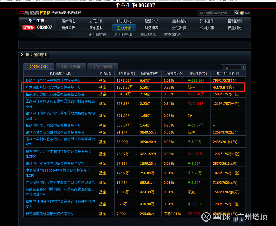
Task: Click the 持有数量(股) column header
Action: 126,74
